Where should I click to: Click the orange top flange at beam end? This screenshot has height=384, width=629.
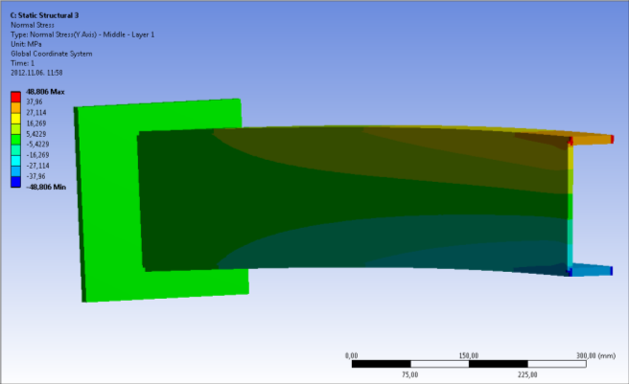point(592,139)
